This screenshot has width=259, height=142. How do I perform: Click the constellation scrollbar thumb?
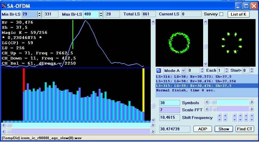tap(205, 46)
